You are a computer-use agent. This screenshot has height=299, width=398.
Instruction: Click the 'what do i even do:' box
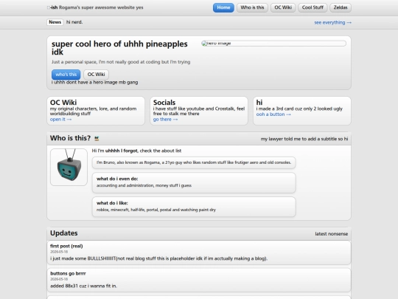194,182
